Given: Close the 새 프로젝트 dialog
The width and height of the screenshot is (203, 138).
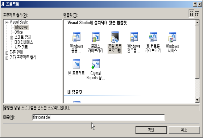Looking at the screenshot, I should 200,4.
